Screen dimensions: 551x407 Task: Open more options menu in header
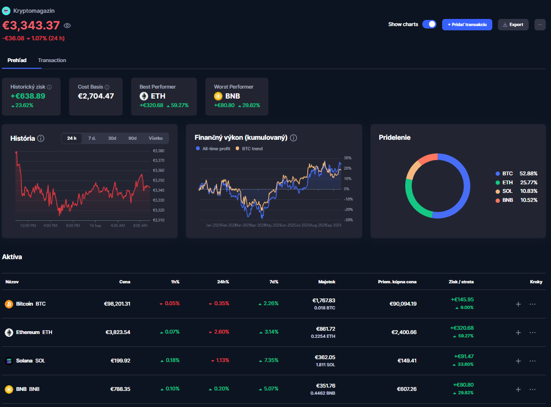[540, 25]
